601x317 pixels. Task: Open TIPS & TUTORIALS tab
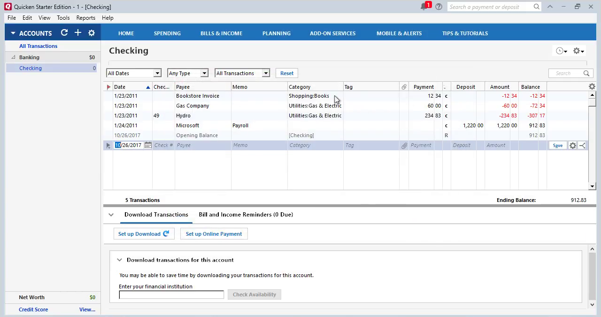465,33
